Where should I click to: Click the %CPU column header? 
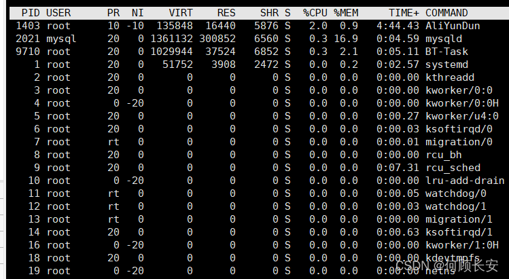[x=315, y=13]
